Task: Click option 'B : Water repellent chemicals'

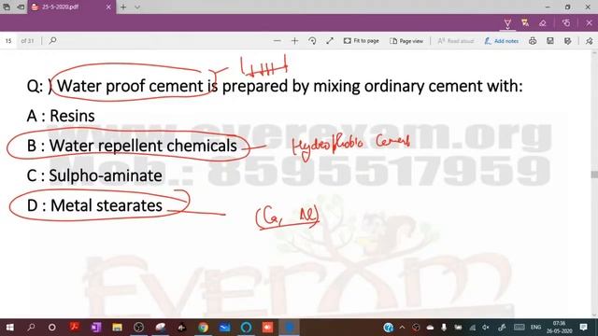Action: tap(132, 146)
